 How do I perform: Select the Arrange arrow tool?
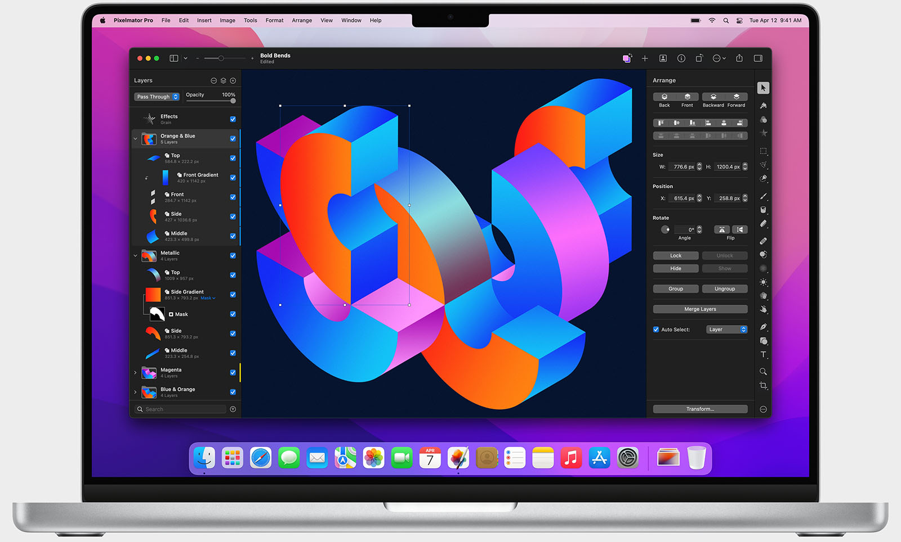pyautogui.click(x=763, y=88)
